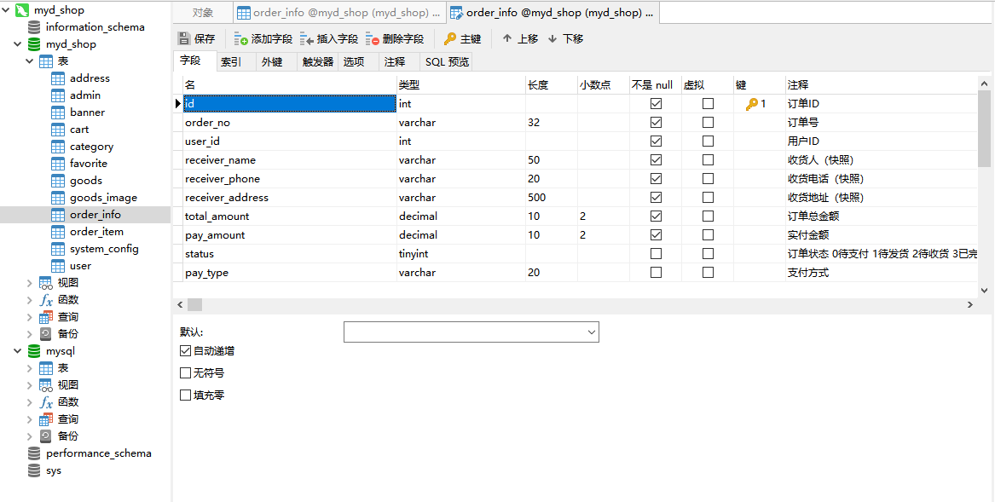Click the Add Field (添加字段) icon
The image size is (995, 502).
(241, 38)
